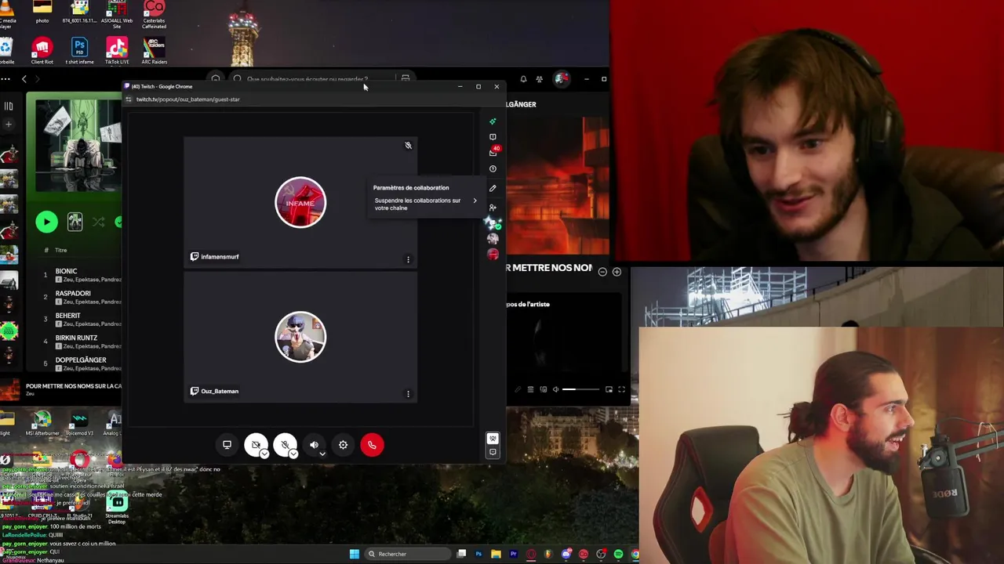Toggle the muted microphone button

pos(284,444)
